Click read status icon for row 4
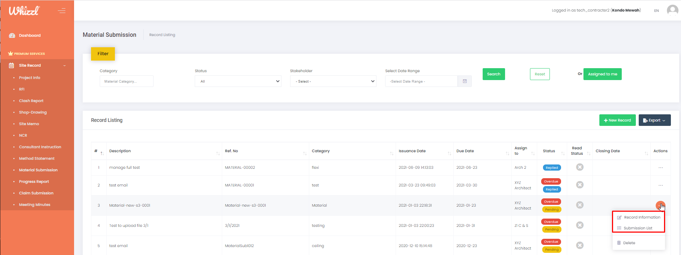The image size is (681, 255). (x=579, y=225)
